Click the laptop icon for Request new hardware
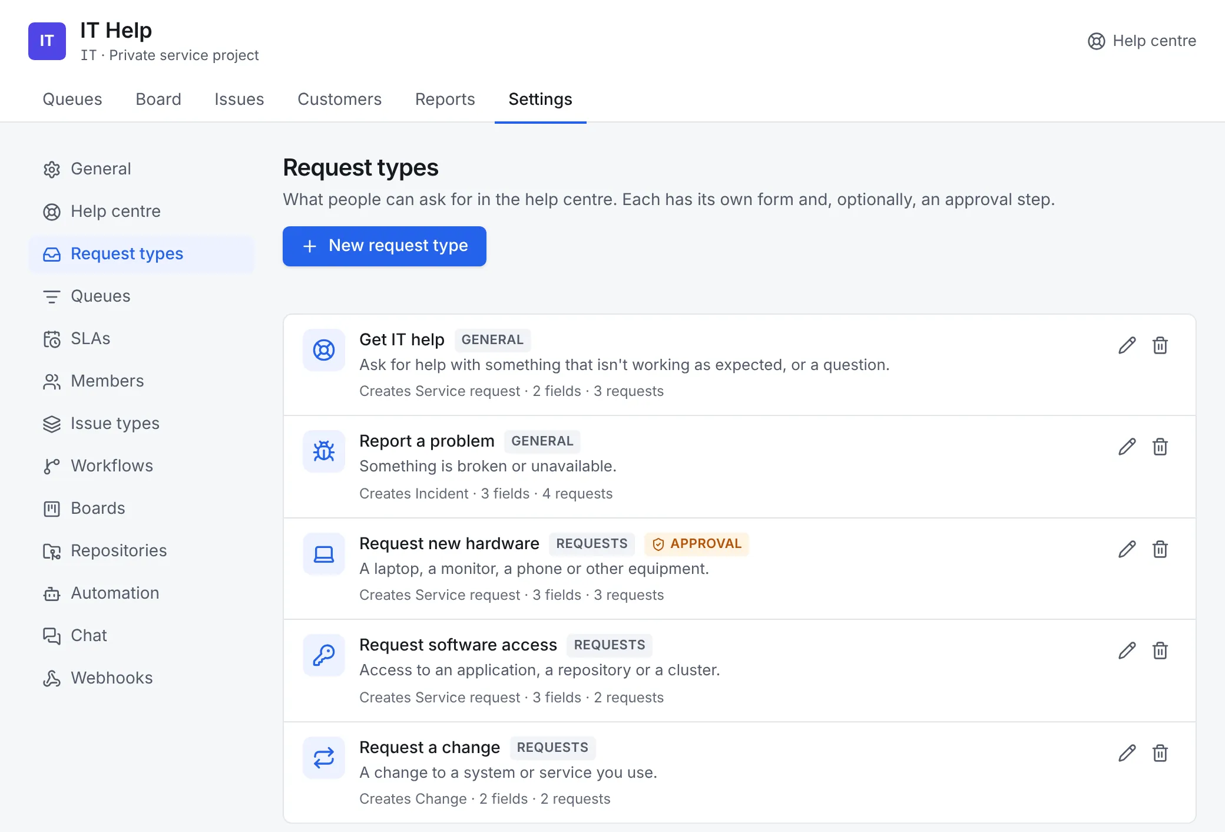This screenshot has height=832, width=1225. [324, 554]
